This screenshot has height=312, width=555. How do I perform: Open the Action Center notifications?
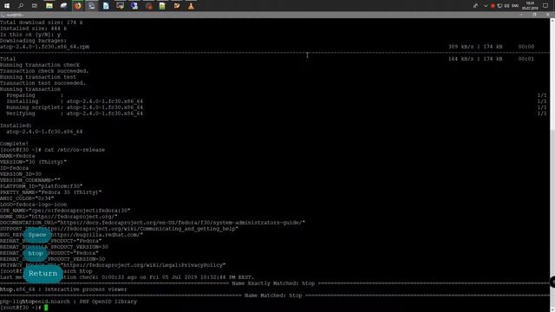(545, 6)
